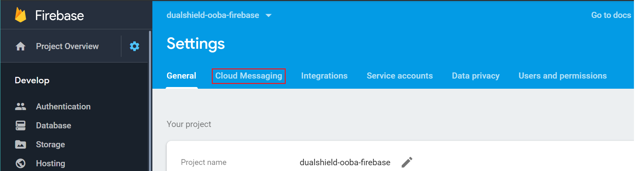Click the Firebase flame logo icon
Screen dimensions: 637x171
(x=20, y=15)
